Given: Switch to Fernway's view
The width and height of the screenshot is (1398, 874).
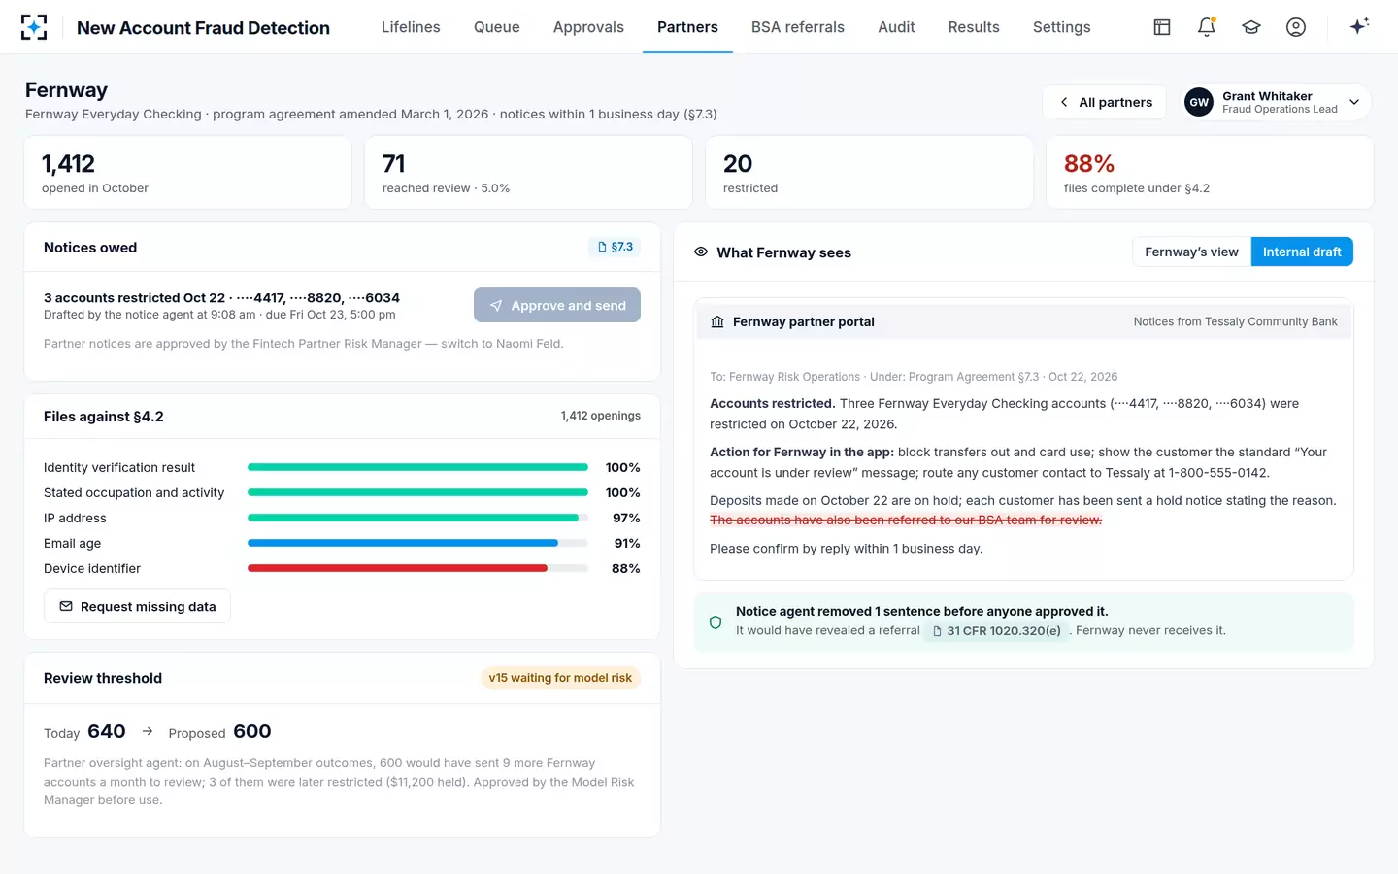Looking at the screenshot, I should [x=1191, y=252].
